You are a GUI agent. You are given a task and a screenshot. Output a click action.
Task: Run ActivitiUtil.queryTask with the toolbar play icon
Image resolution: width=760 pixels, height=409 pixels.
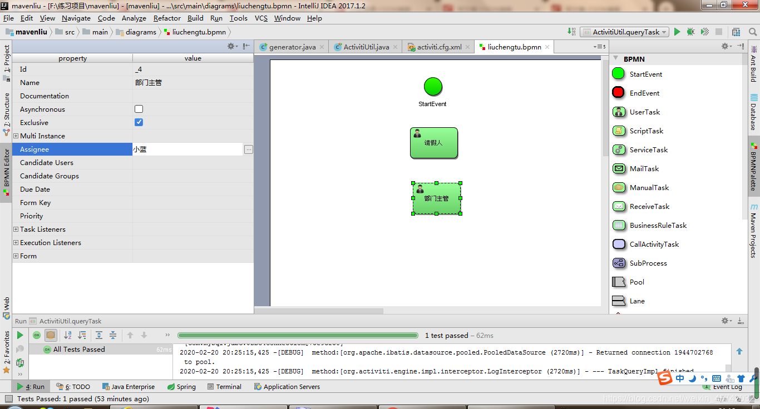(x=677, y=32)
